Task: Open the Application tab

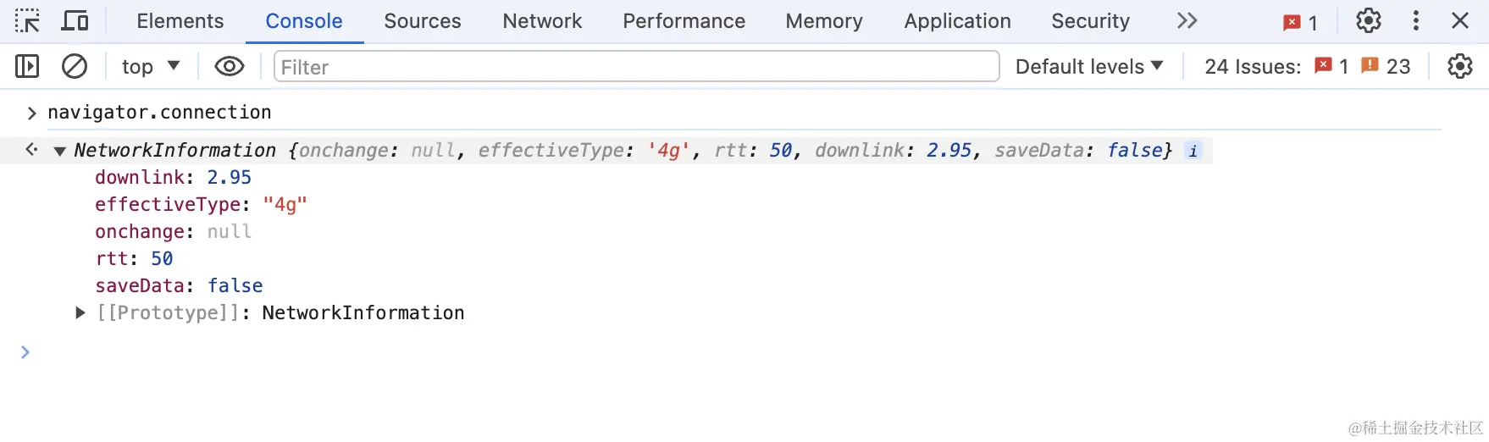Action: [x=957, y=21]
